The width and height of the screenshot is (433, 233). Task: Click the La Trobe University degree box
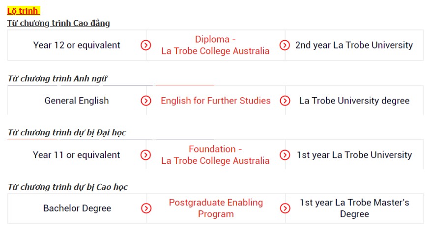click(354, 101)
